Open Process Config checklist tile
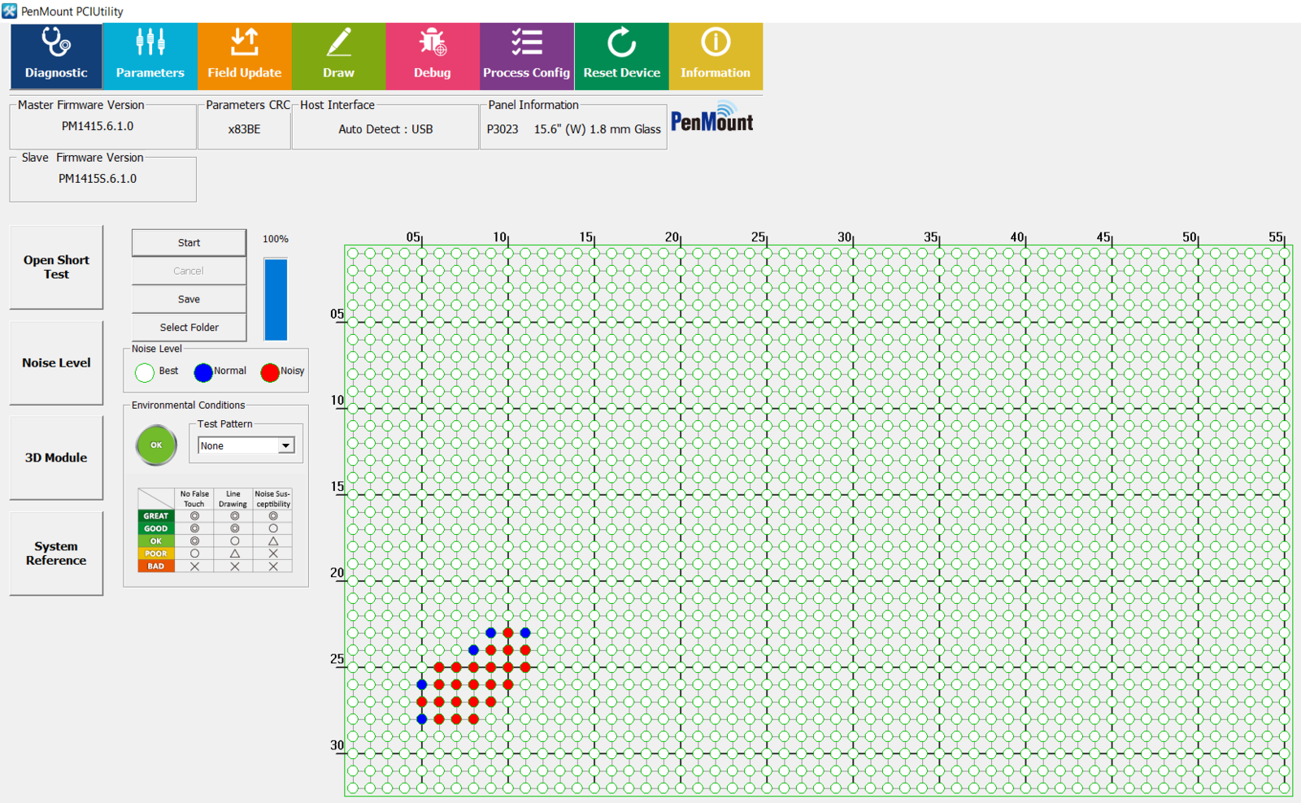The image size is (1301, 803). [x=527, y=55]
